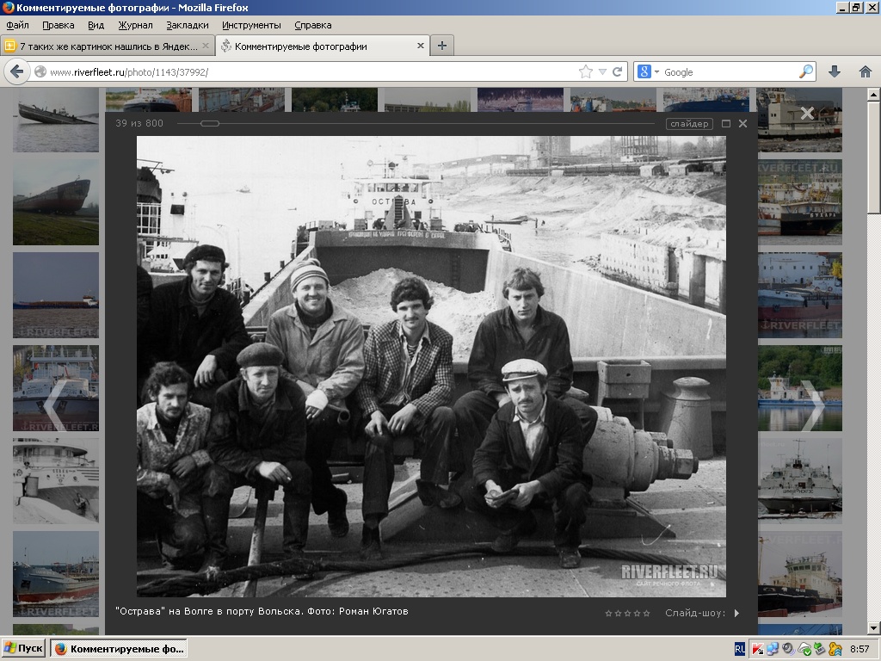Open the "Закладки" menu
The image size is (881, 661).
[x=187, y=25]
